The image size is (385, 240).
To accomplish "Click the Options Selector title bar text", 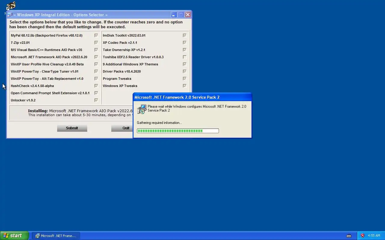I will tap(60, 15).
